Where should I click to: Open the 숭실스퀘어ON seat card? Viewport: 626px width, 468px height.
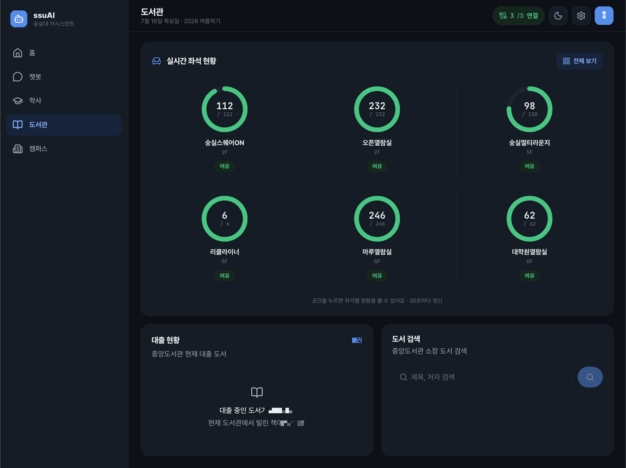pos(225,129)
